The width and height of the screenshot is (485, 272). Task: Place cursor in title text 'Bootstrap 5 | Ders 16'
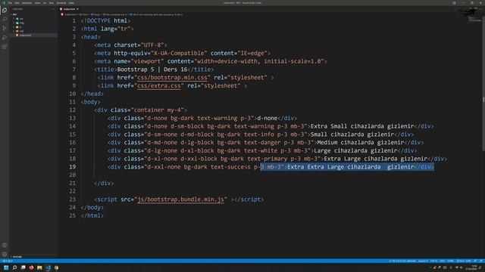pos(152,70)
